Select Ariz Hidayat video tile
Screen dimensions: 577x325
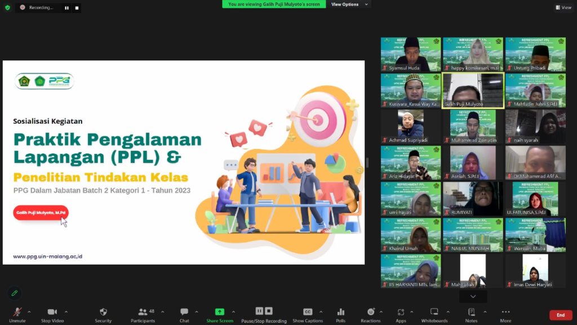tap(411, 162)
